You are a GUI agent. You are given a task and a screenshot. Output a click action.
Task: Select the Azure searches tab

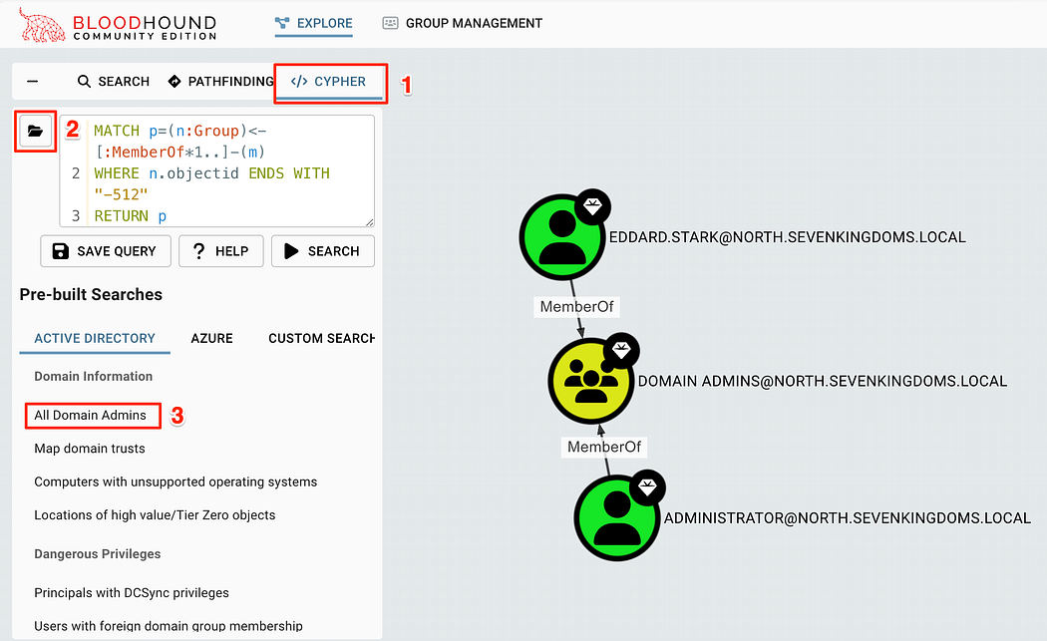[211, 339]
